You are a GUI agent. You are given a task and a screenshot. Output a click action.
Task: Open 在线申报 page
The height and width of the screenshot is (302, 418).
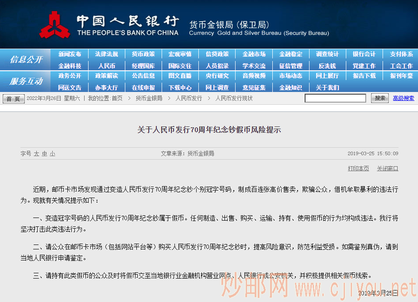click(x=143, y=88)
